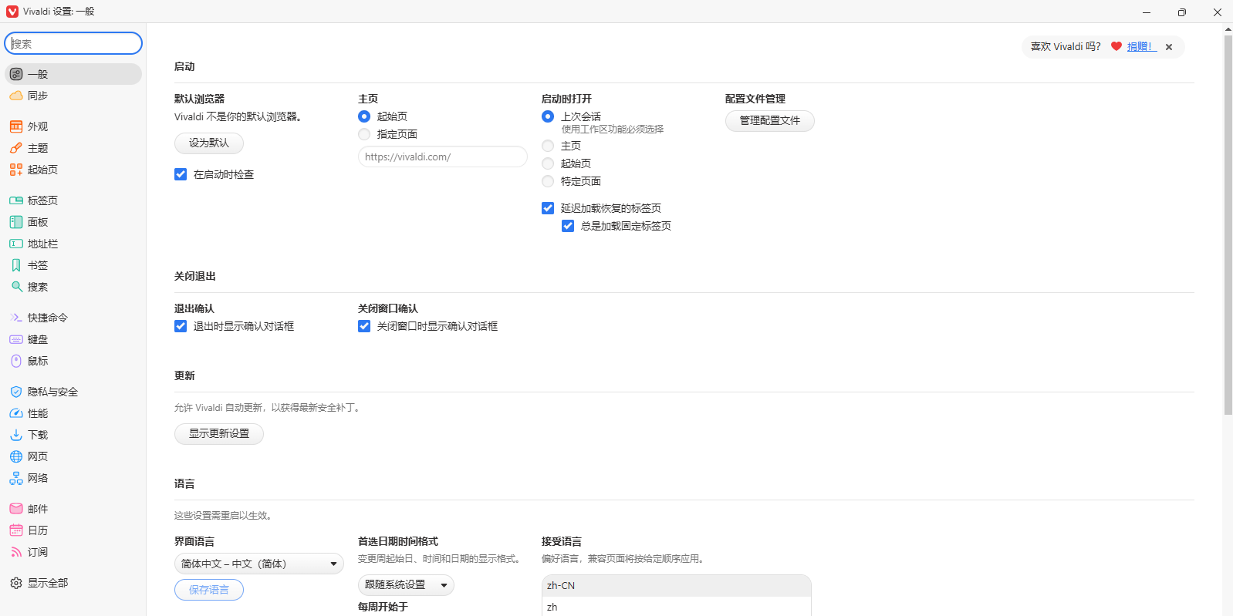This screenshot has height=616, width=1233.
Task: Click the vertical scrollbar on the right
Action: (x=1228, y=224)
